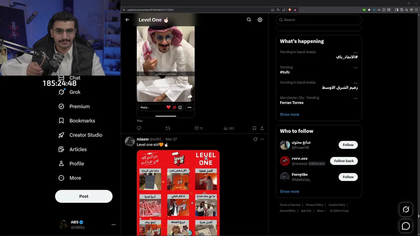Open Articles in the sidebar

(73, 149)
